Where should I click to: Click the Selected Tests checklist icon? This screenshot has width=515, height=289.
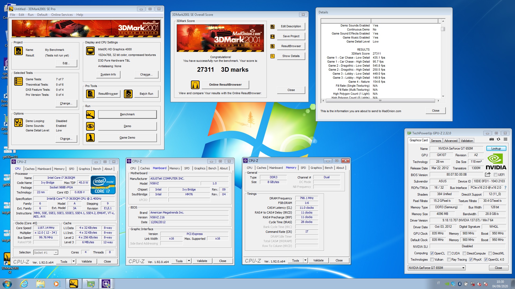[x=19, y=81]
